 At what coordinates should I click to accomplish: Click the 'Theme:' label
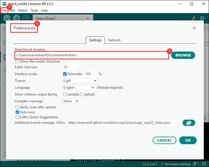(x=20, y=81)
